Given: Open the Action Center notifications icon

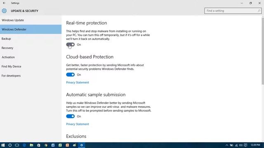Looking at the screenshot, I should 245,145.
